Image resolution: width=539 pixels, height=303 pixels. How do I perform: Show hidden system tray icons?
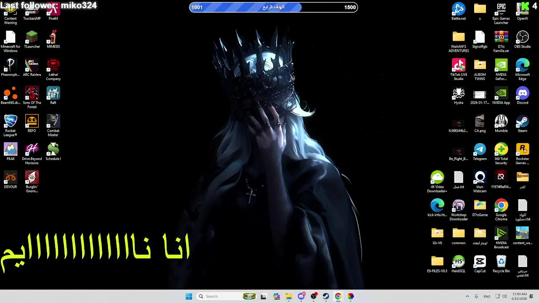[x=467, y=296]
